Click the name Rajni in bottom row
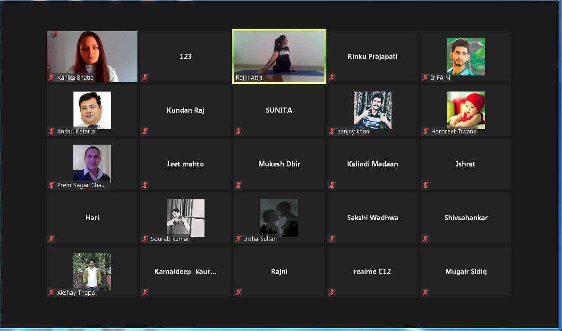The height and width of the screenshot is (331, 562). 279,272
